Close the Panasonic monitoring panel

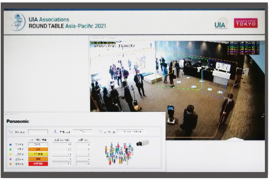click(162, 114)
